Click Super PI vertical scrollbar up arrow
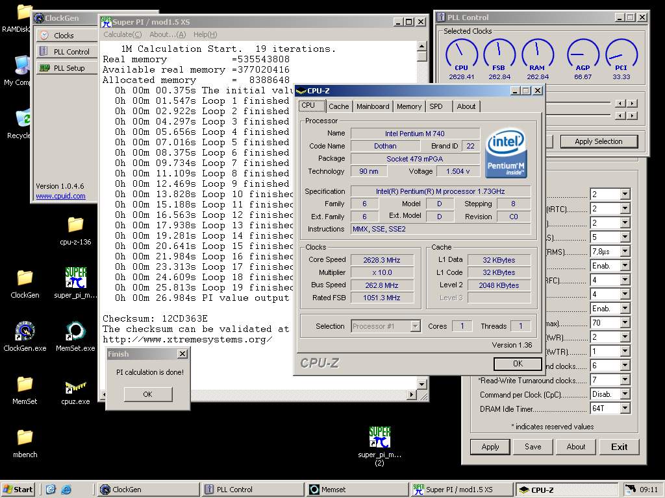Viewport: 665px width, 498px height. click(422, 46)
